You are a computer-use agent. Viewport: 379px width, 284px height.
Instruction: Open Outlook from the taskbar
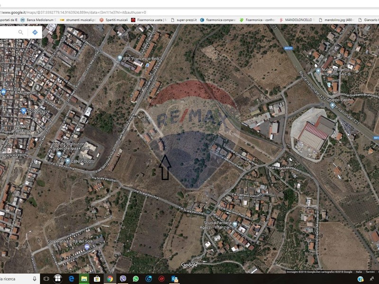174,279
